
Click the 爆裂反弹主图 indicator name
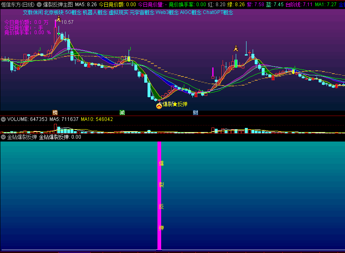point(58,5)
